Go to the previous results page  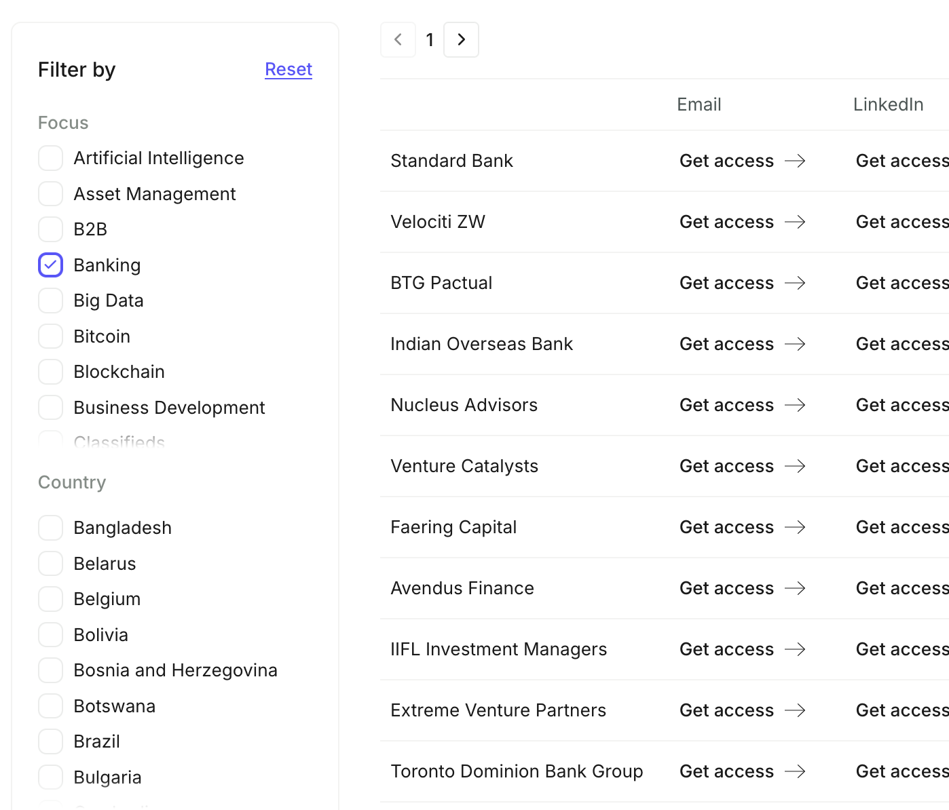click(x=398, y=39)
